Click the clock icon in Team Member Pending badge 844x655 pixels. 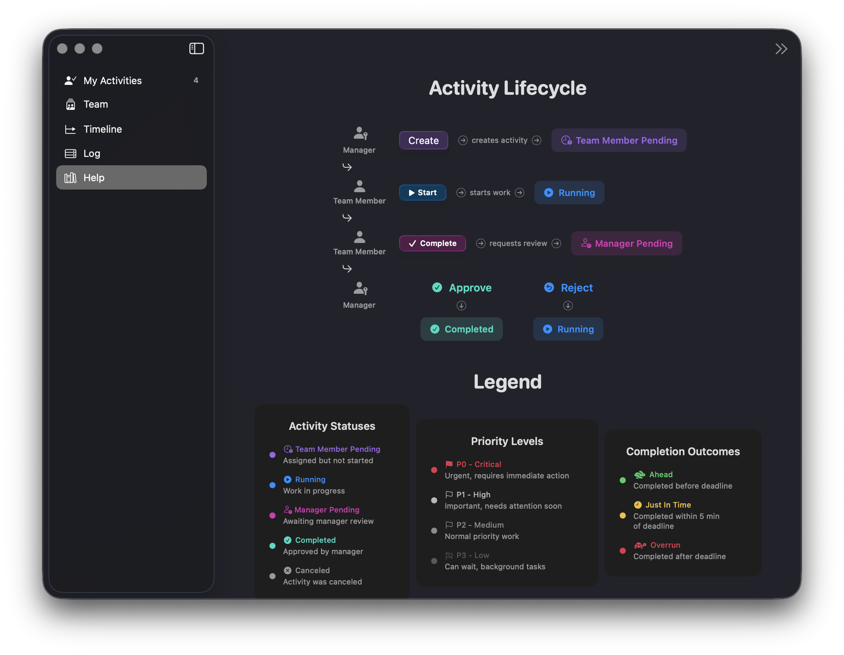[x=566, y=140]
